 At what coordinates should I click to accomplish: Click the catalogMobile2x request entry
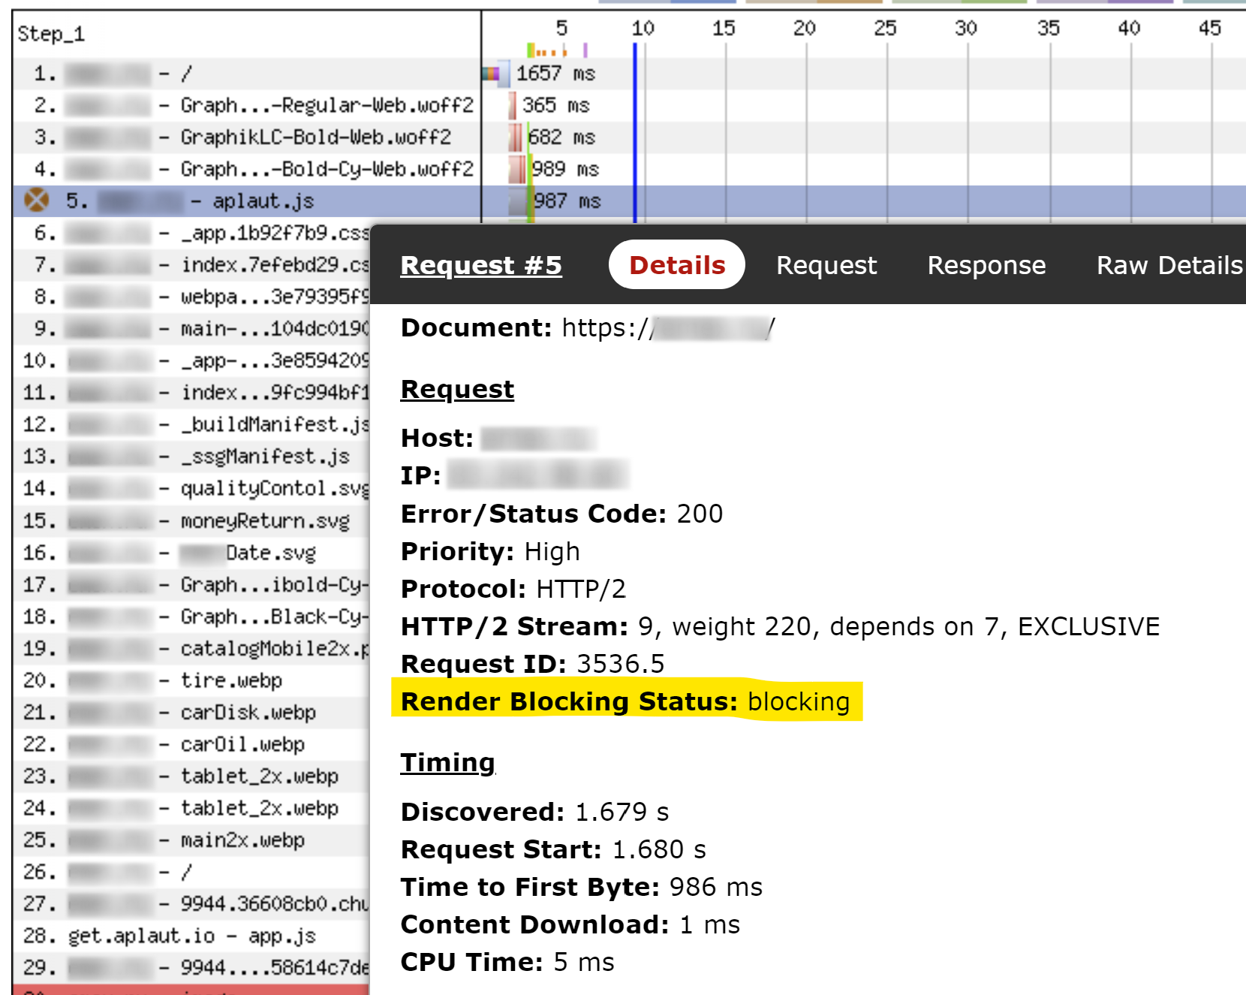[274, 648]
